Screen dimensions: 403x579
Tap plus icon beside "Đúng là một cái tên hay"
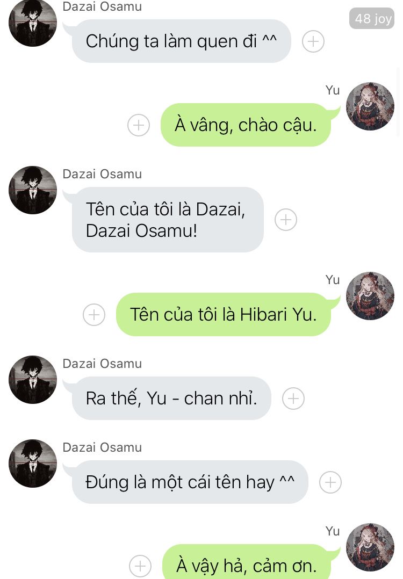click(330, 482)
